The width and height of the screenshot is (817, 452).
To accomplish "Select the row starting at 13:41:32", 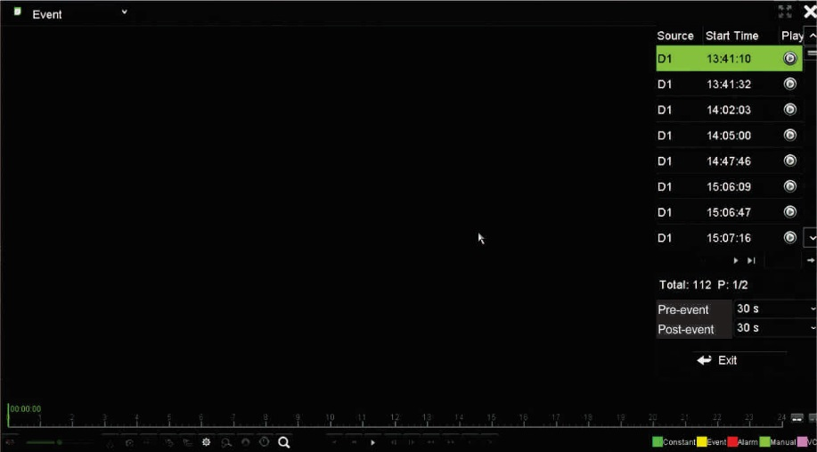I will 729,84.
